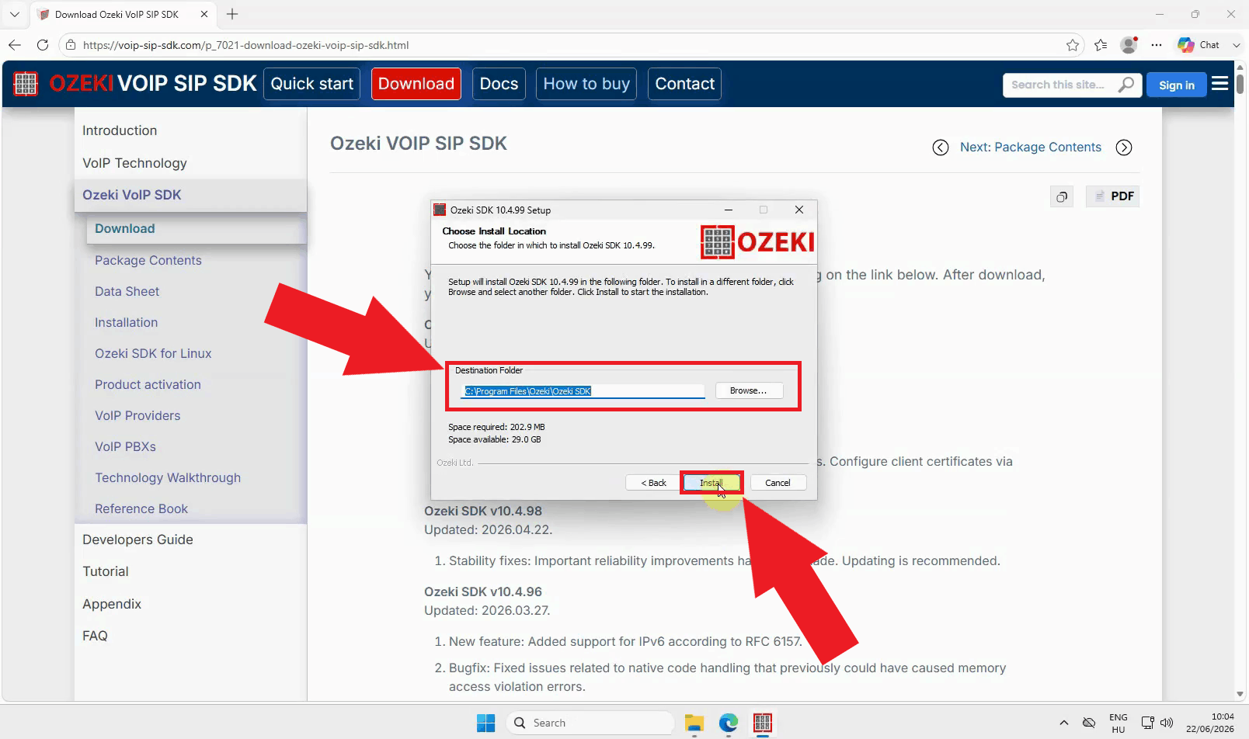Viewport: 1249px width, 739px height.
Task: Add page to favorites star icon
Action: [1073, 45]
